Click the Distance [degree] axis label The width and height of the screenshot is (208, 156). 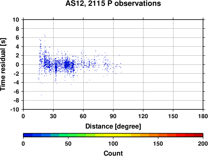click(x=113, y=126)
